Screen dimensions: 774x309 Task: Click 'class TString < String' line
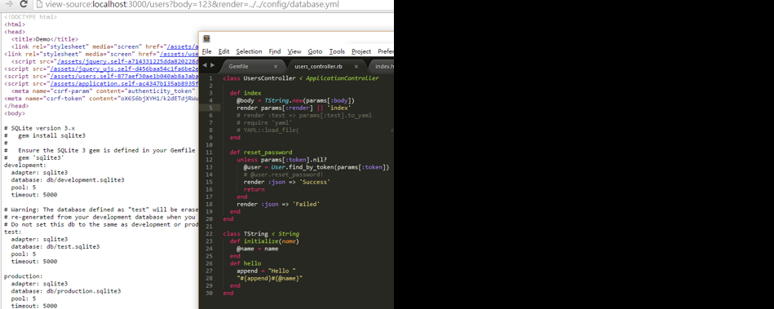click(x=261, y=234)
